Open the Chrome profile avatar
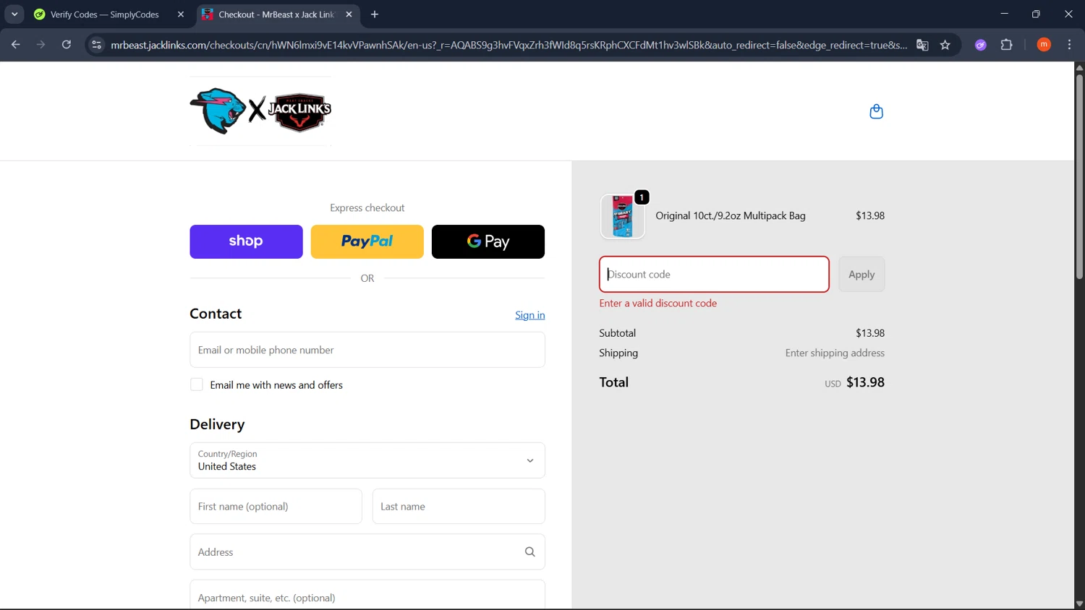 point(1044,45)
